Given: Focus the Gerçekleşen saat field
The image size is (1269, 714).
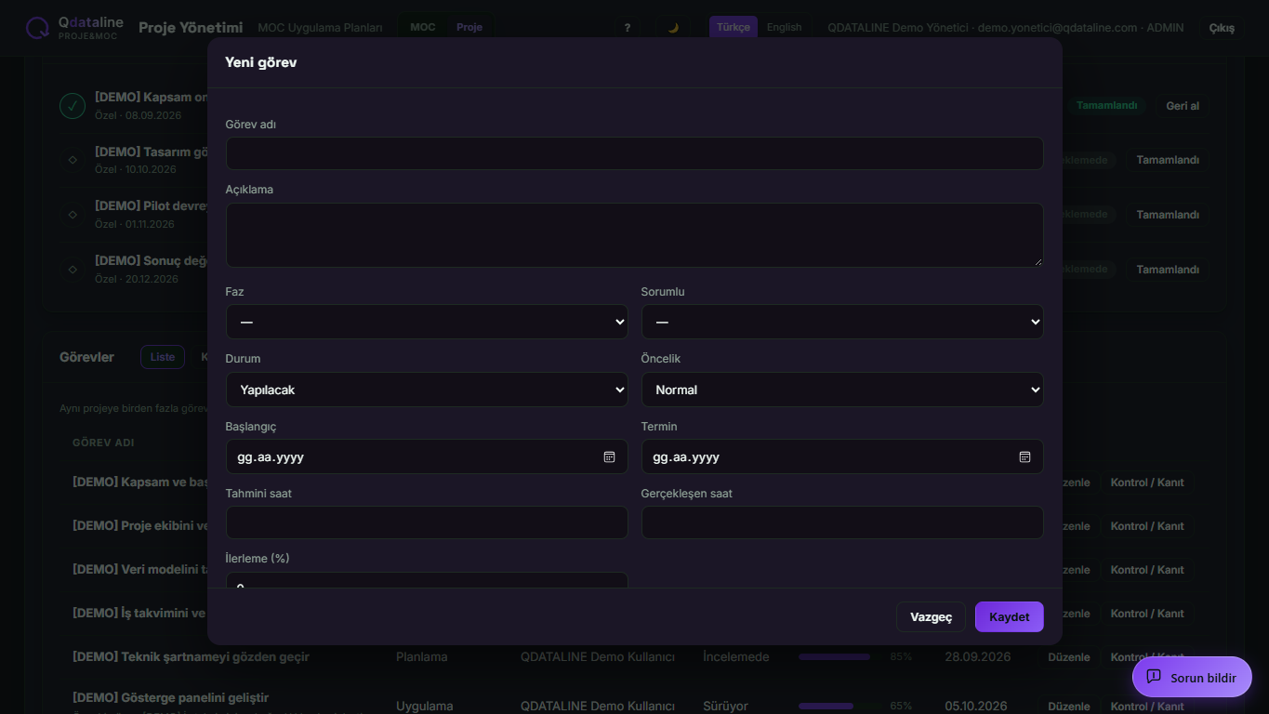Looking at the screenshot, I should [842, 522].
